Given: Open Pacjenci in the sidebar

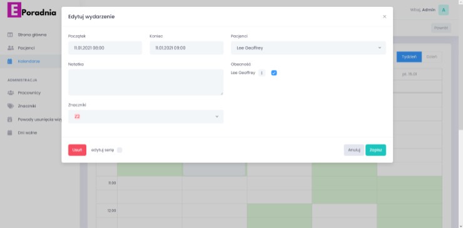Looking at the screenshot, I should tap(26, 48).
